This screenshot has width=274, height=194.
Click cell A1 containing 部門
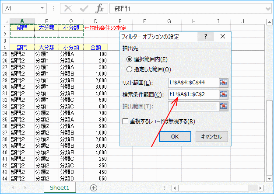tap(21, 28)
